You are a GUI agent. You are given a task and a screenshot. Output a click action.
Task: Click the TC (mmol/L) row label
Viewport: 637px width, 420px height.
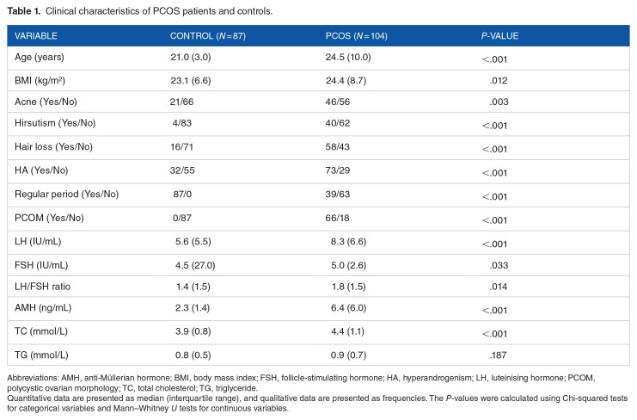[x=41, y=324]
